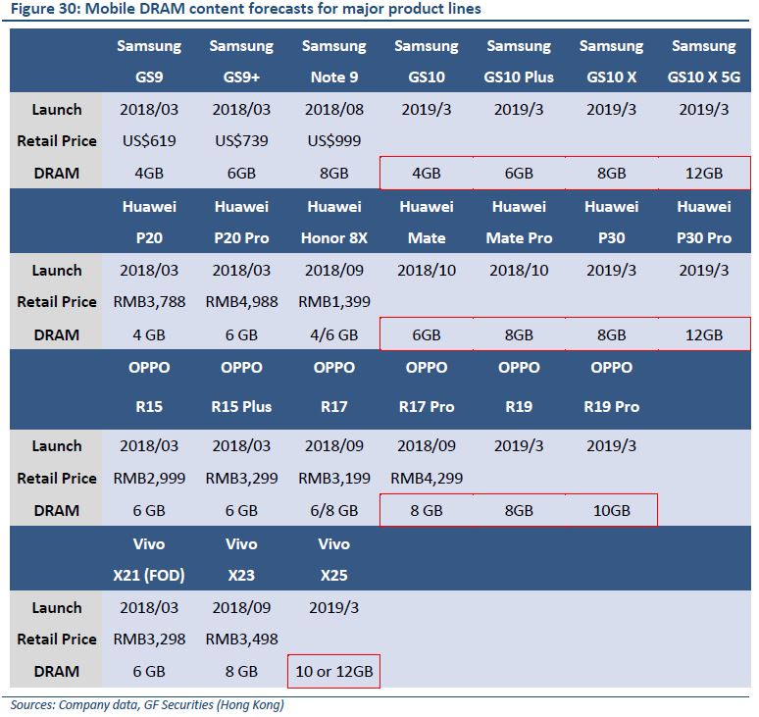Image resolution: width=759 pixels, height=717 pixels.
Task: Click the 12GB DRAM cell for Huawei P30 Pro
Action: click(x=704, y=335)
